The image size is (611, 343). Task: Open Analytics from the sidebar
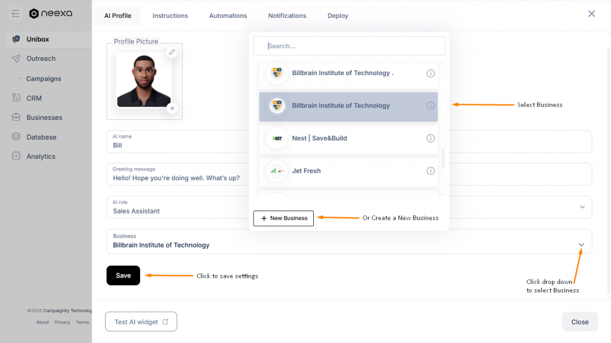click(x=41, y=156)
